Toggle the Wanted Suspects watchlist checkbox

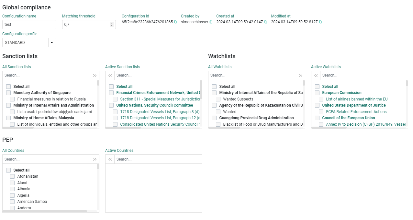(x=218, y=99)
